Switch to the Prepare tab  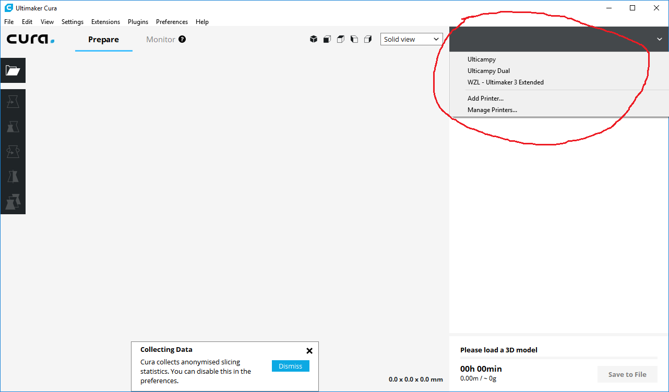coord(103,39)
